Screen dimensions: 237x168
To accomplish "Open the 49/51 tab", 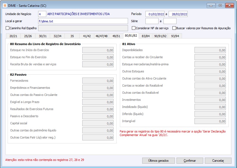I will pos(116,36).
